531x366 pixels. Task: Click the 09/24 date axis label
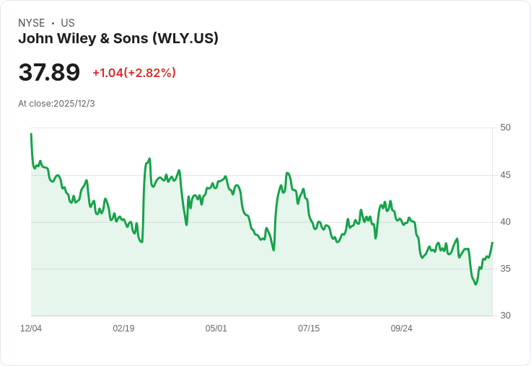[x=402, y=329]
